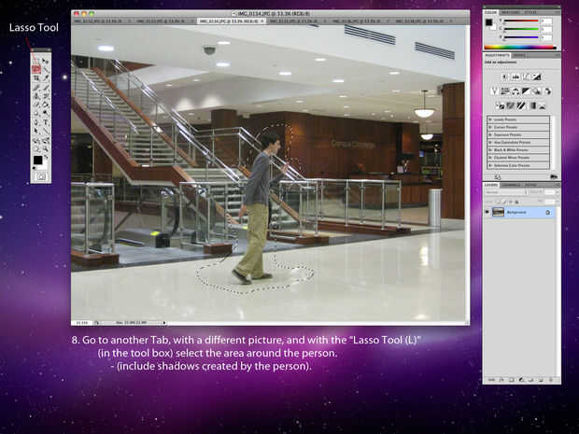Screen dimensions: 579x434
Task: Switch to the Swatches tab
Action: point(510,12)
